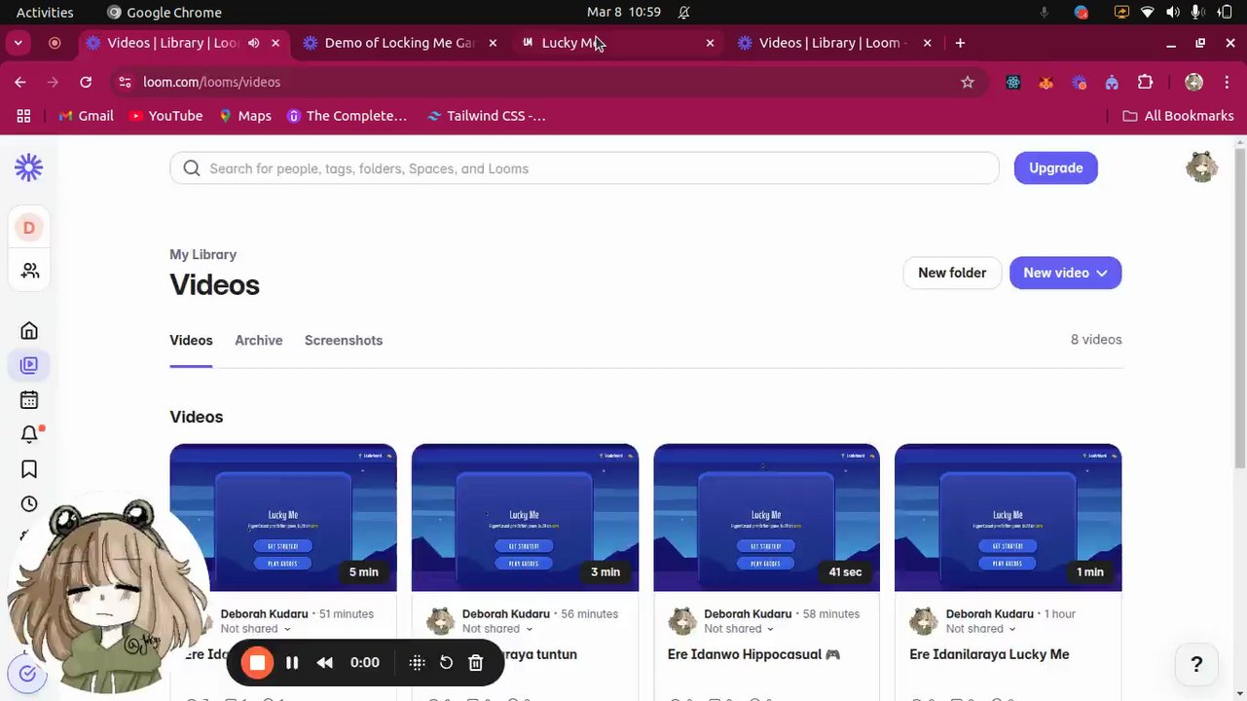Mute the audio-playing Loom tab
The width and height of the screenshot is (1247, 701).
click(254, 43)
